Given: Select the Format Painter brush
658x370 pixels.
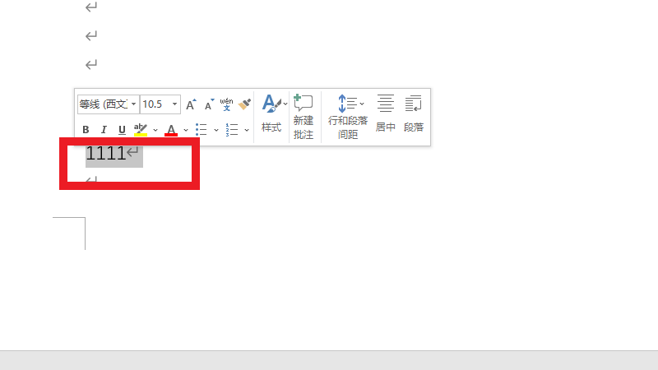Looking at the screenshot, I should point(244,104).
